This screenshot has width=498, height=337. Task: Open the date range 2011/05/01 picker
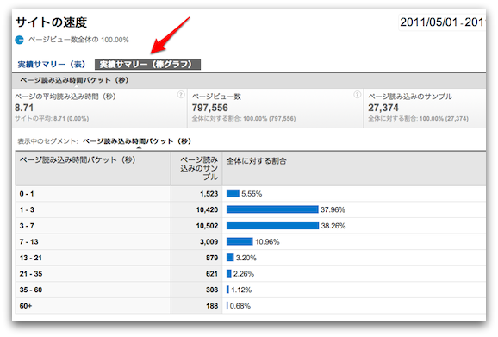pyautogui.click(x=442, y=22)
